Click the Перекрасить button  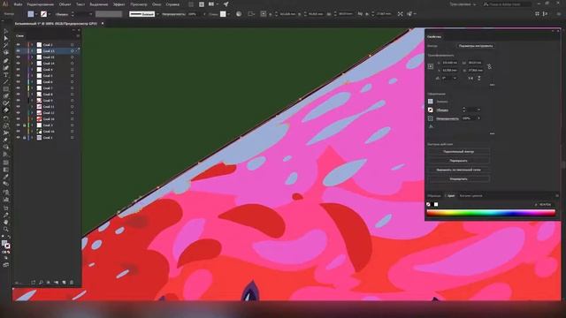[459, 161]
